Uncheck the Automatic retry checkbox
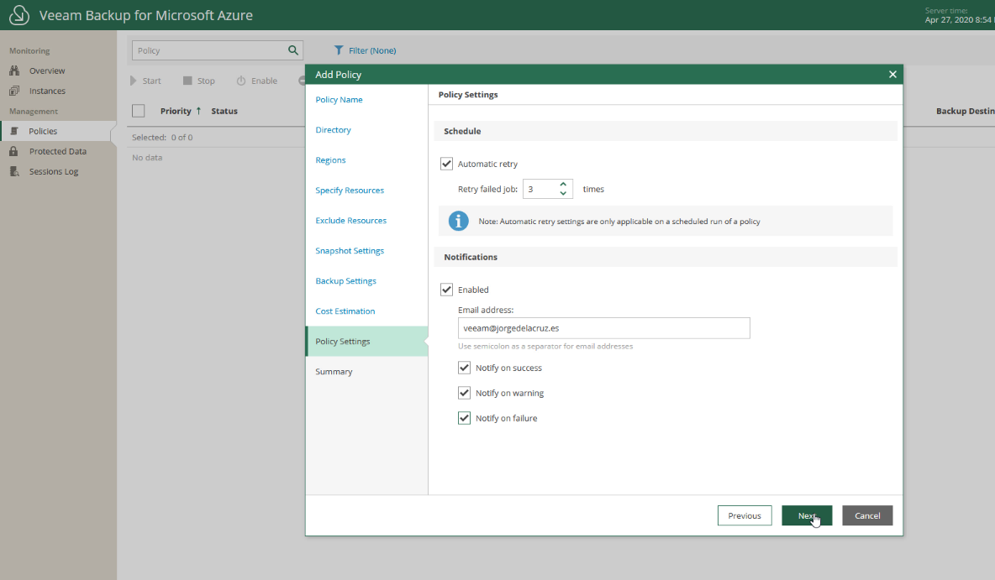This screenshot has height=580, width=995. pyautogui.click(x=447, y=164)
